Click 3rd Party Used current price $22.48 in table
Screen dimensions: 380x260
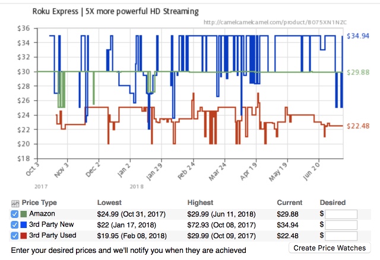(287, 236)
